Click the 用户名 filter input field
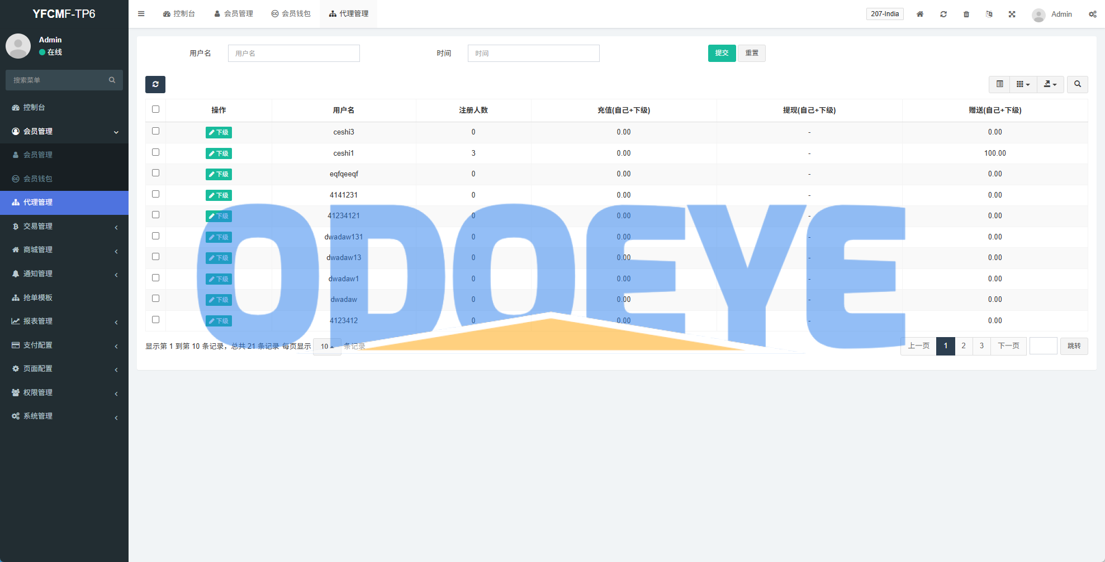The image size is (1105, 562). (293, 54)
